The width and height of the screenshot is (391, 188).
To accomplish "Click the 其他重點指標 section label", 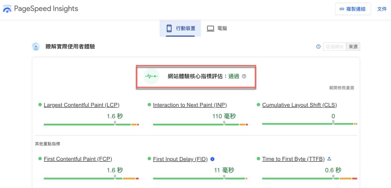I will (47, 144).
